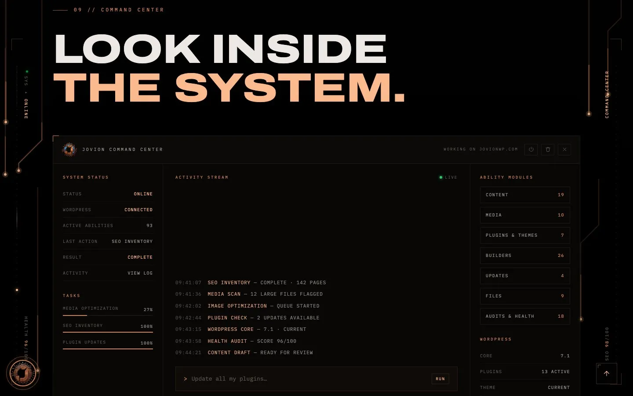Click the Theme value CURRENT
633x396 pixels.
pos(559,388)
